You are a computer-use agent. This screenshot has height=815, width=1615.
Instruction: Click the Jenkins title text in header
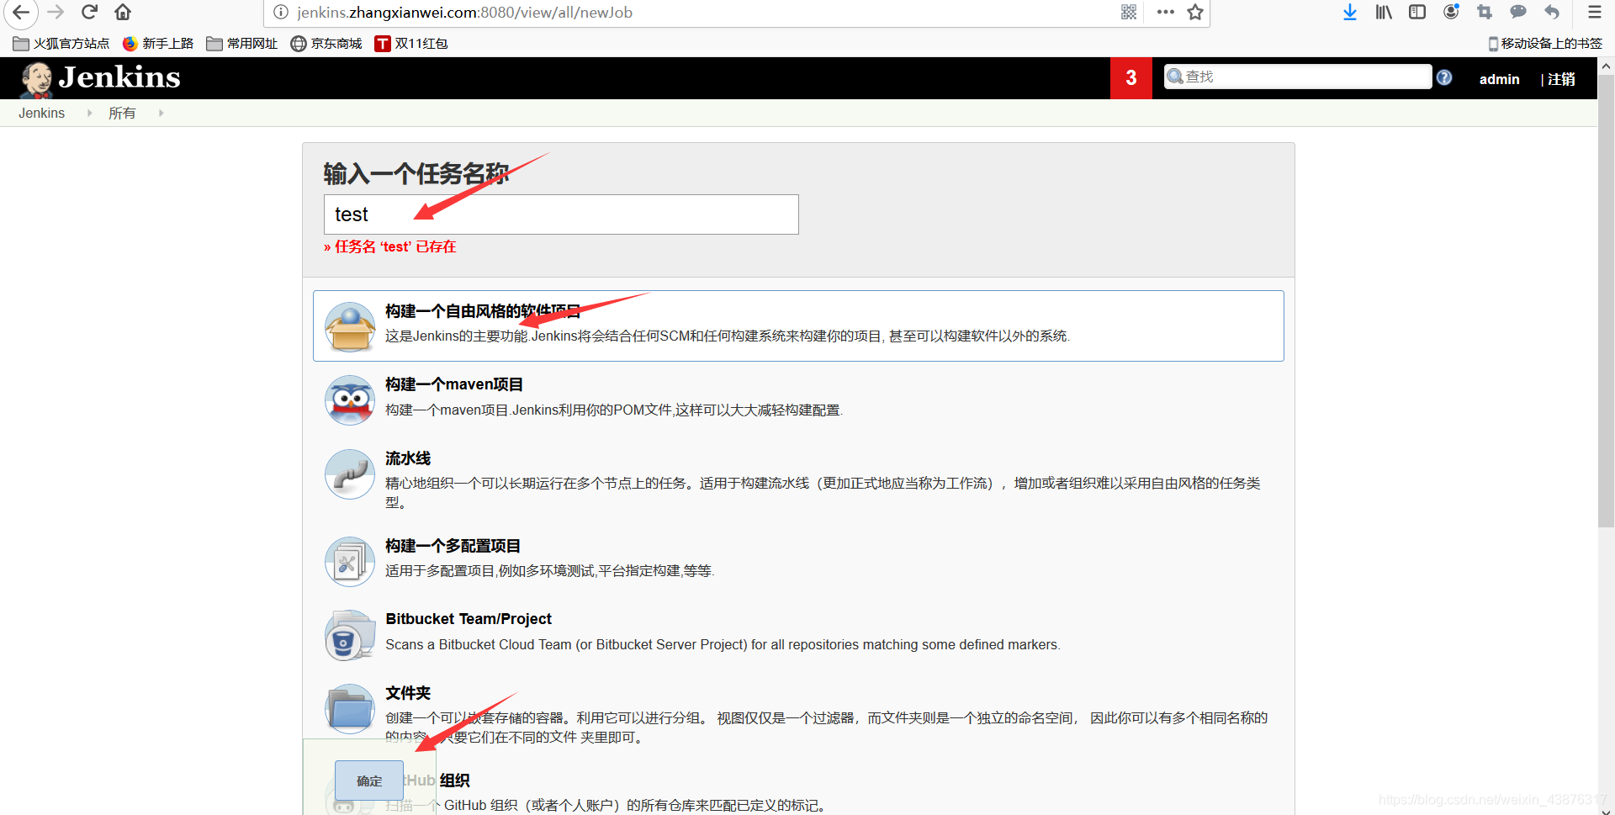[x=119, y=77]
